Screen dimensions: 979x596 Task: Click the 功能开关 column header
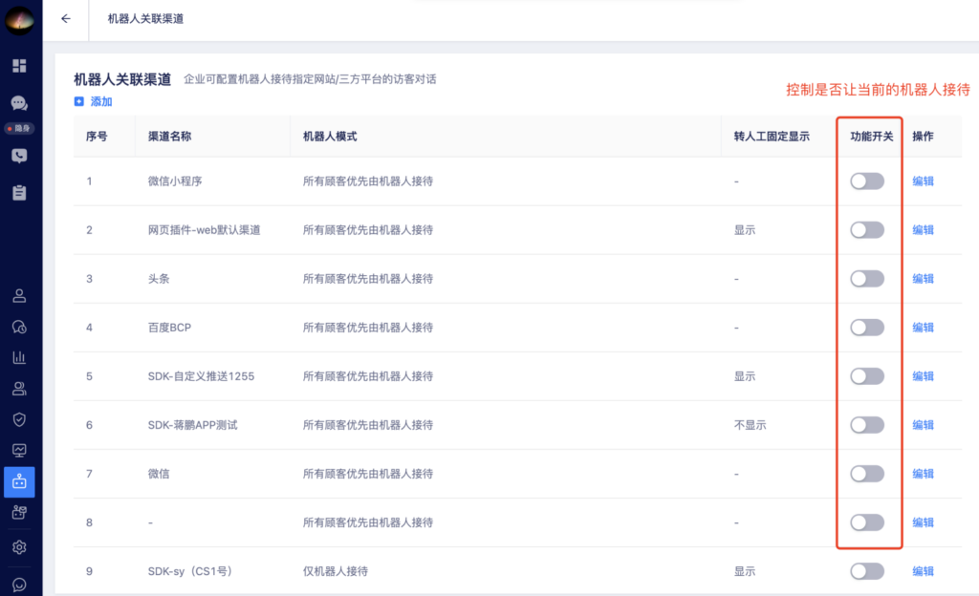(x=872, y=137)
